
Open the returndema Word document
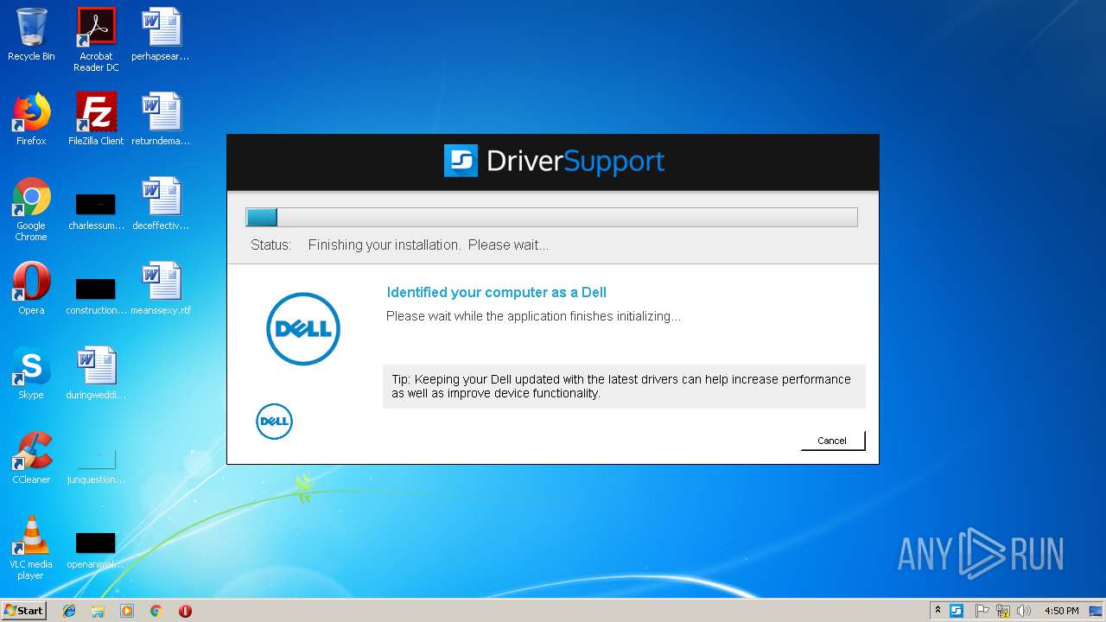(x=161, y=119)
